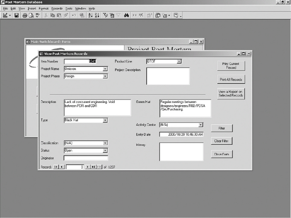Screen dimensions: 291x218
Task: Click the Close Form button
Action: coord(221,154)
